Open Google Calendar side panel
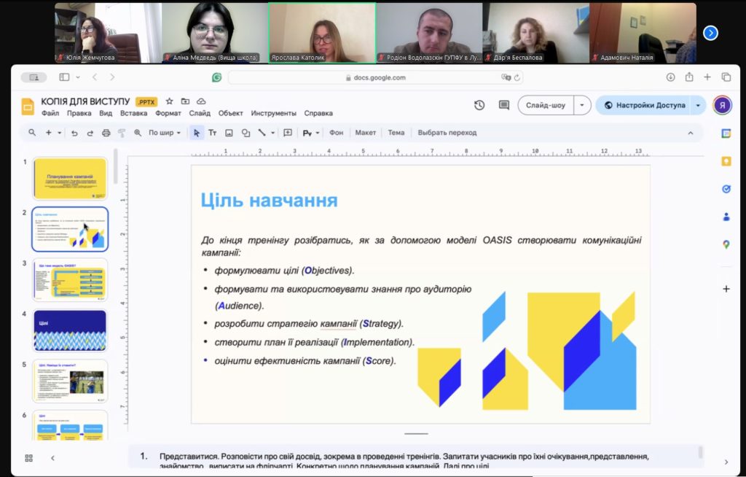746x477 pixels. tap(726, 133)
